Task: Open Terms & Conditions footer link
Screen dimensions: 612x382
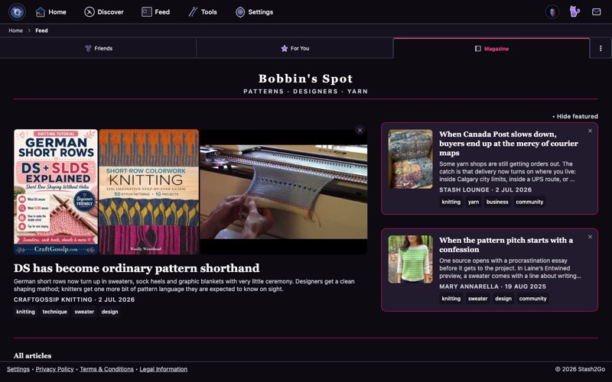Action: coord(106,369)
